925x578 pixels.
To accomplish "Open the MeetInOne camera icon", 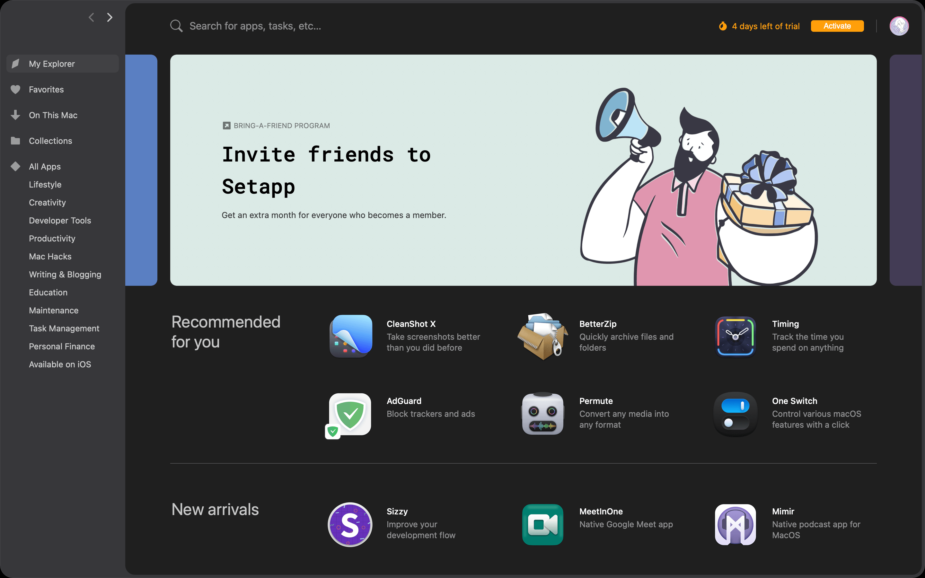I will pyautogui.click(x=543, y=524).
